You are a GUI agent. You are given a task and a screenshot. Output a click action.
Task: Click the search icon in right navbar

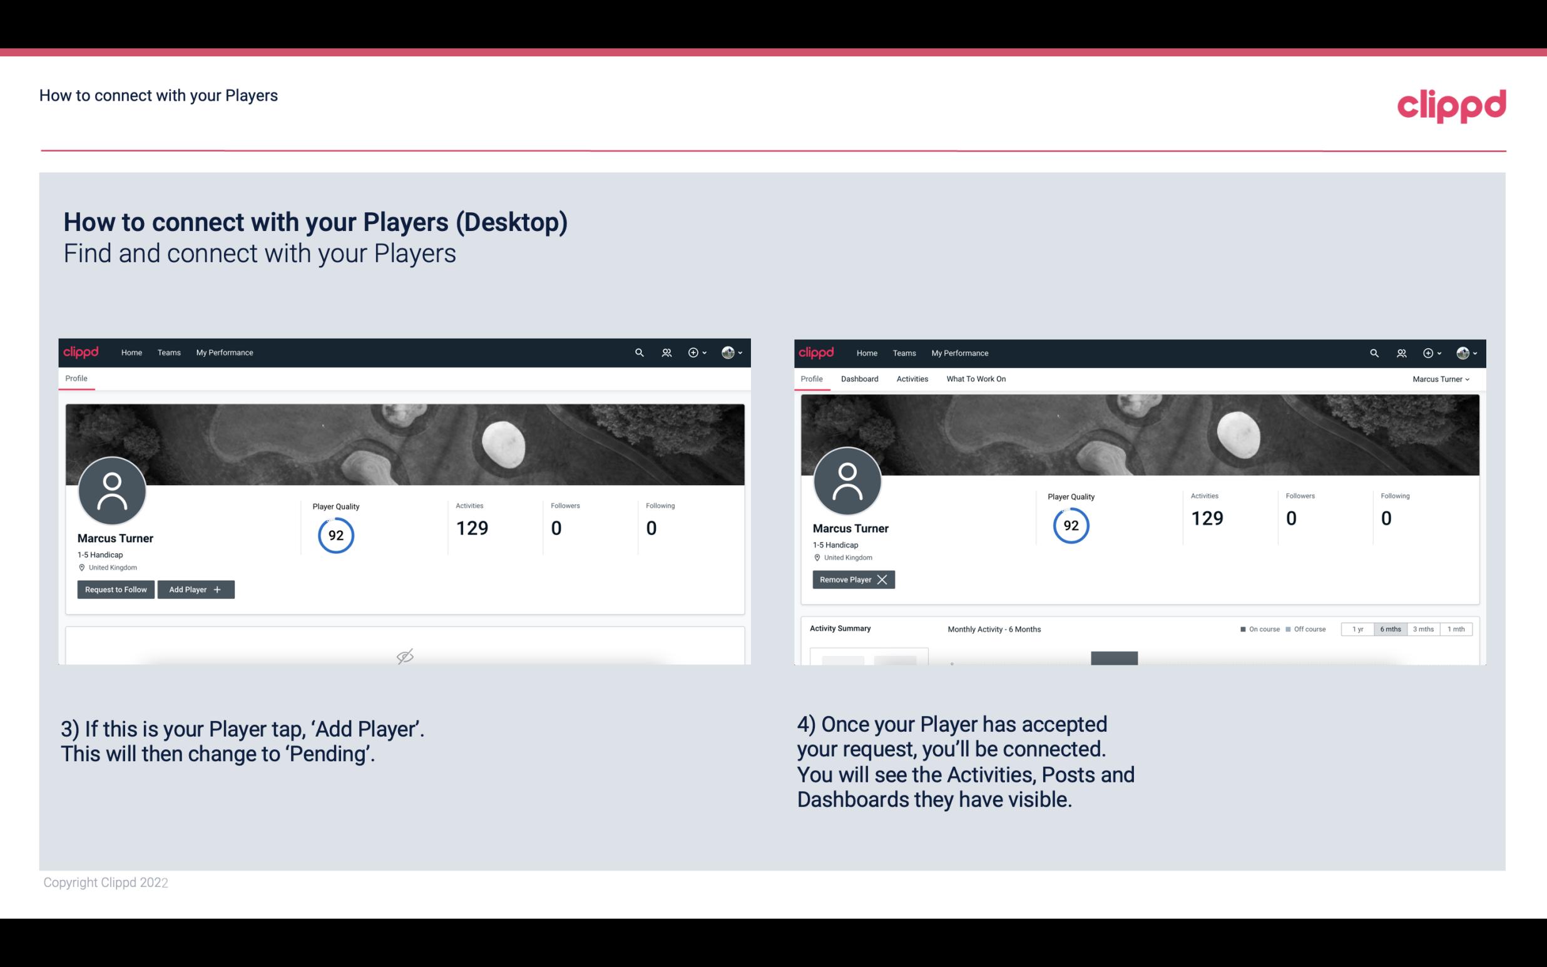1373,352
